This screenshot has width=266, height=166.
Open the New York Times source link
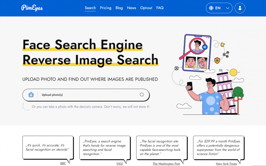click(226, 163)
